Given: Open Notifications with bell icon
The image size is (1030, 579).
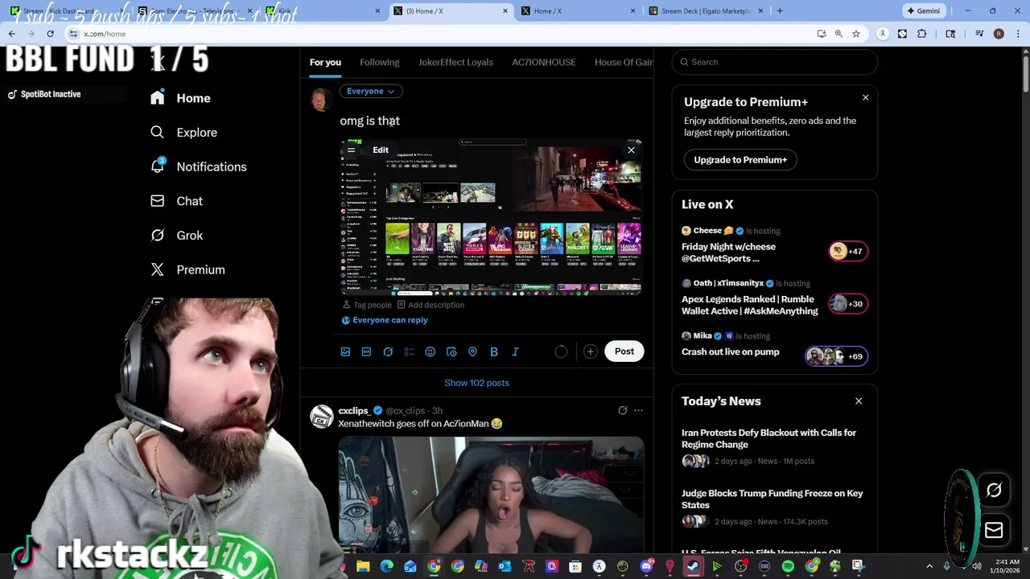Looking at the screenshot, I should [199, 166].
